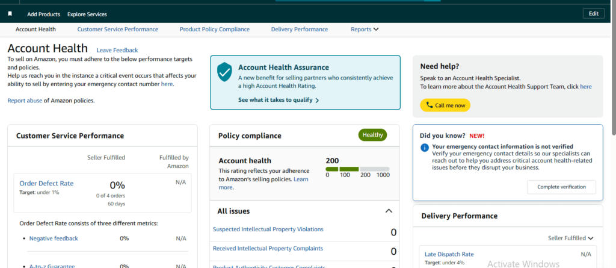
Task: Click the Call me now button
Action: [x=445, y=105]
